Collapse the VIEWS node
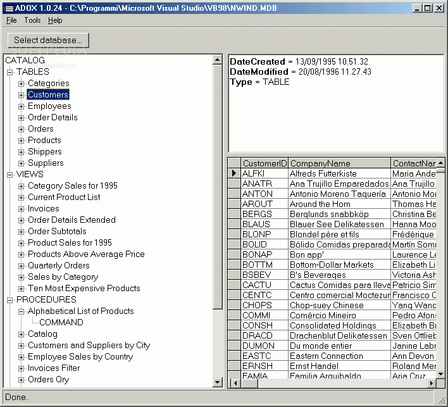Screen dimensions: 448x407 click(9, 175)
